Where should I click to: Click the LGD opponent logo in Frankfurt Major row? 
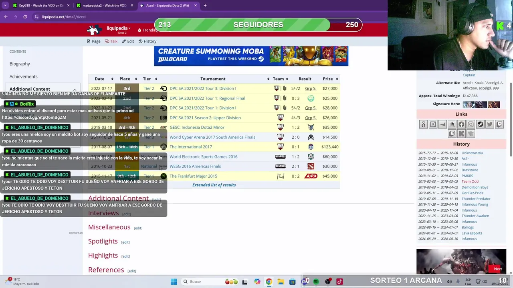[x=311, y=176]
